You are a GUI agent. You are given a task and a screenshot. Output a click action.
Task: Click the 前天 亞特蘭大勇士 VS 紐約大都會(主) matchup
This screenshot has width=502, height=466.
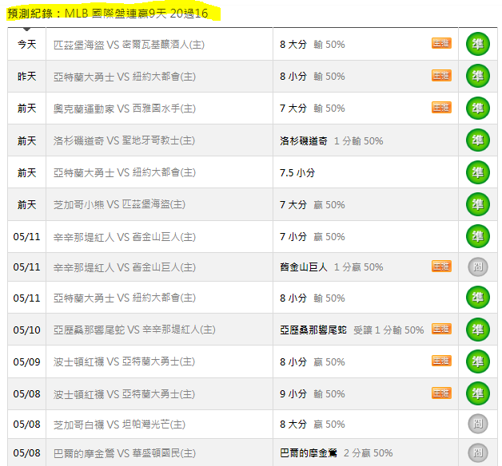(x=125, y=172)
